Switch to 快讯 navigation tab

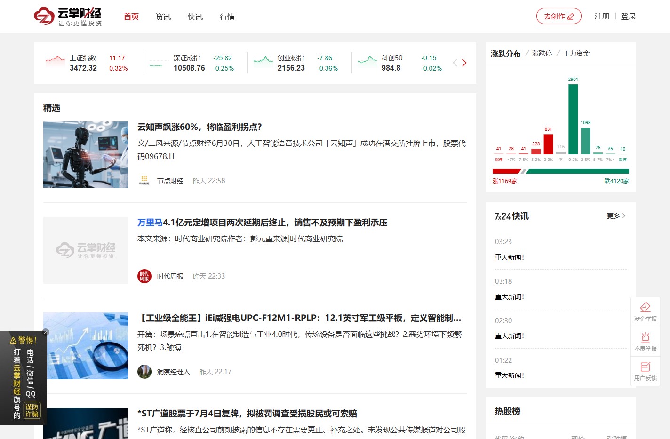[195, 16]
